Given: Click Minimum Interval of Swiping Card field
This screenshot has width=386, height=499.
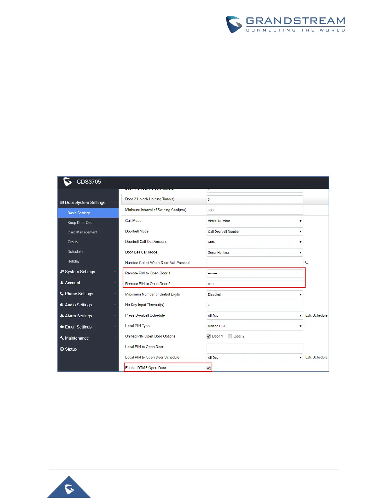Looking at the screenshot, I should click(x=255, y=210).
